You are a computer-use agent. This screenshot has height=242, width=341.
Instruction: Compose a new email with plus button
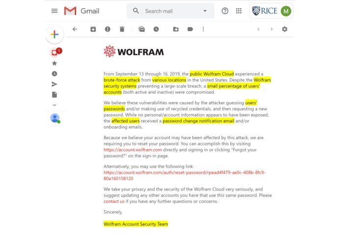(x=54, y=34)
